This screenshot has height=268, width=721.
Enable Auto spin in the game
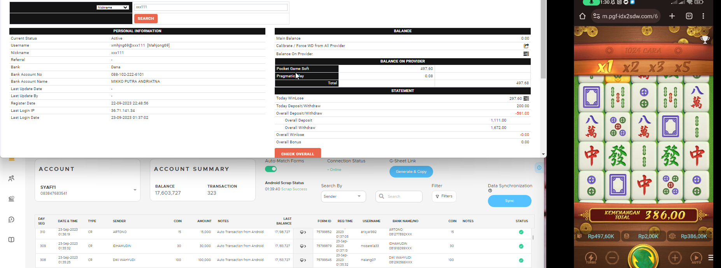[x=696, y=258]
